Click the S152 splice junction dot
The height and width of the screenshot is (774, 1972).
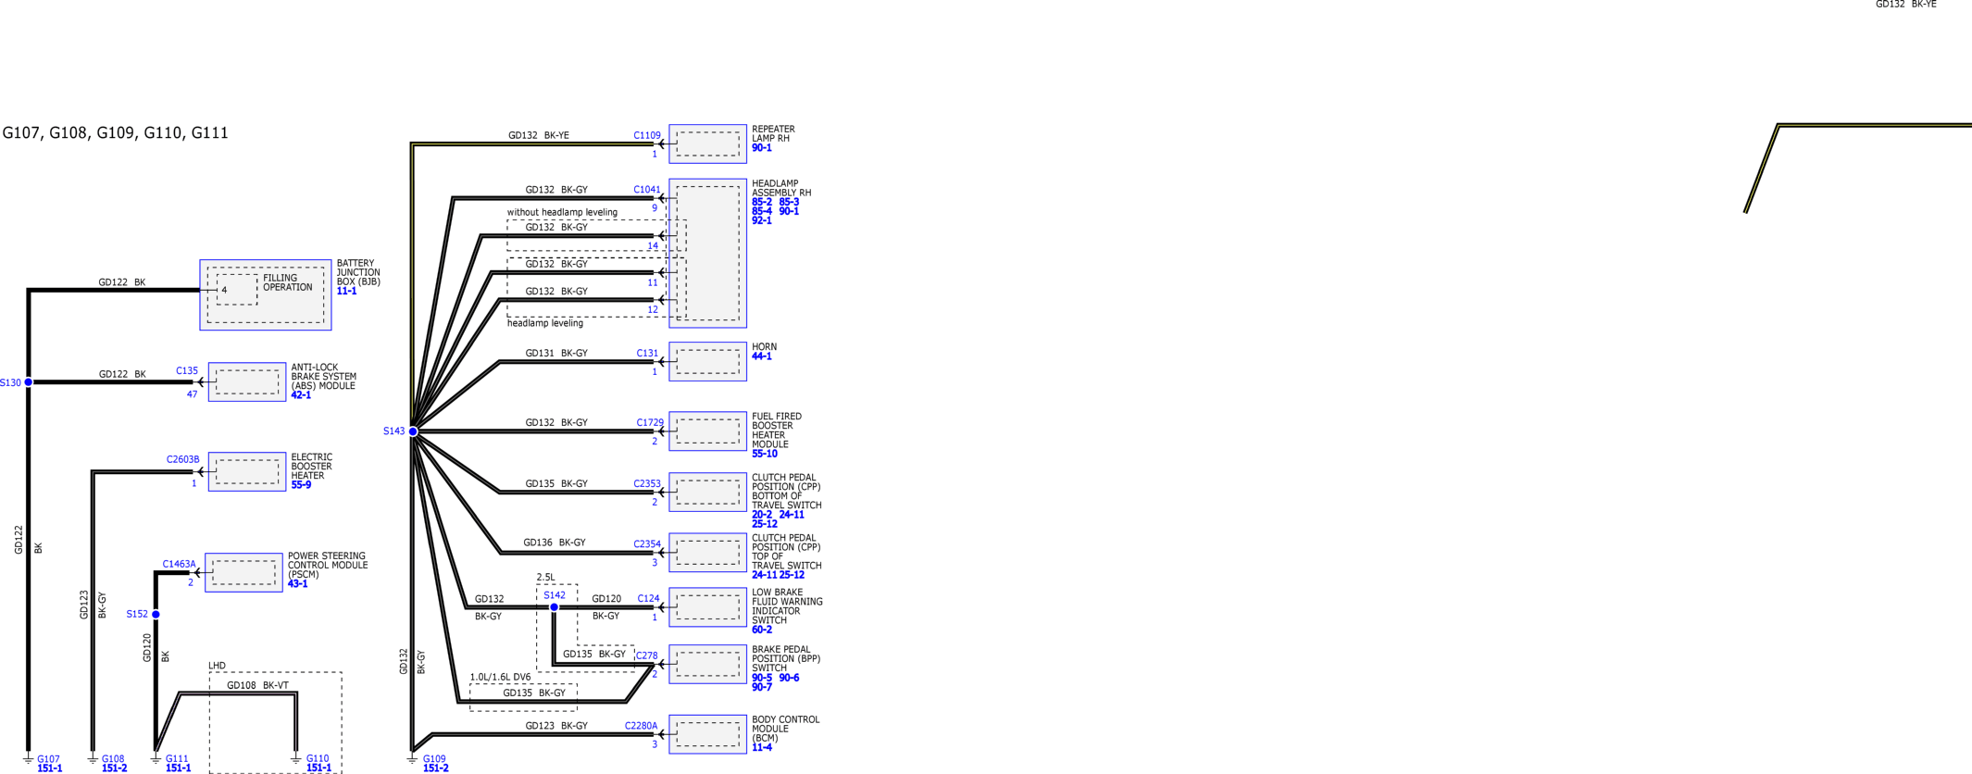point(156,614)
